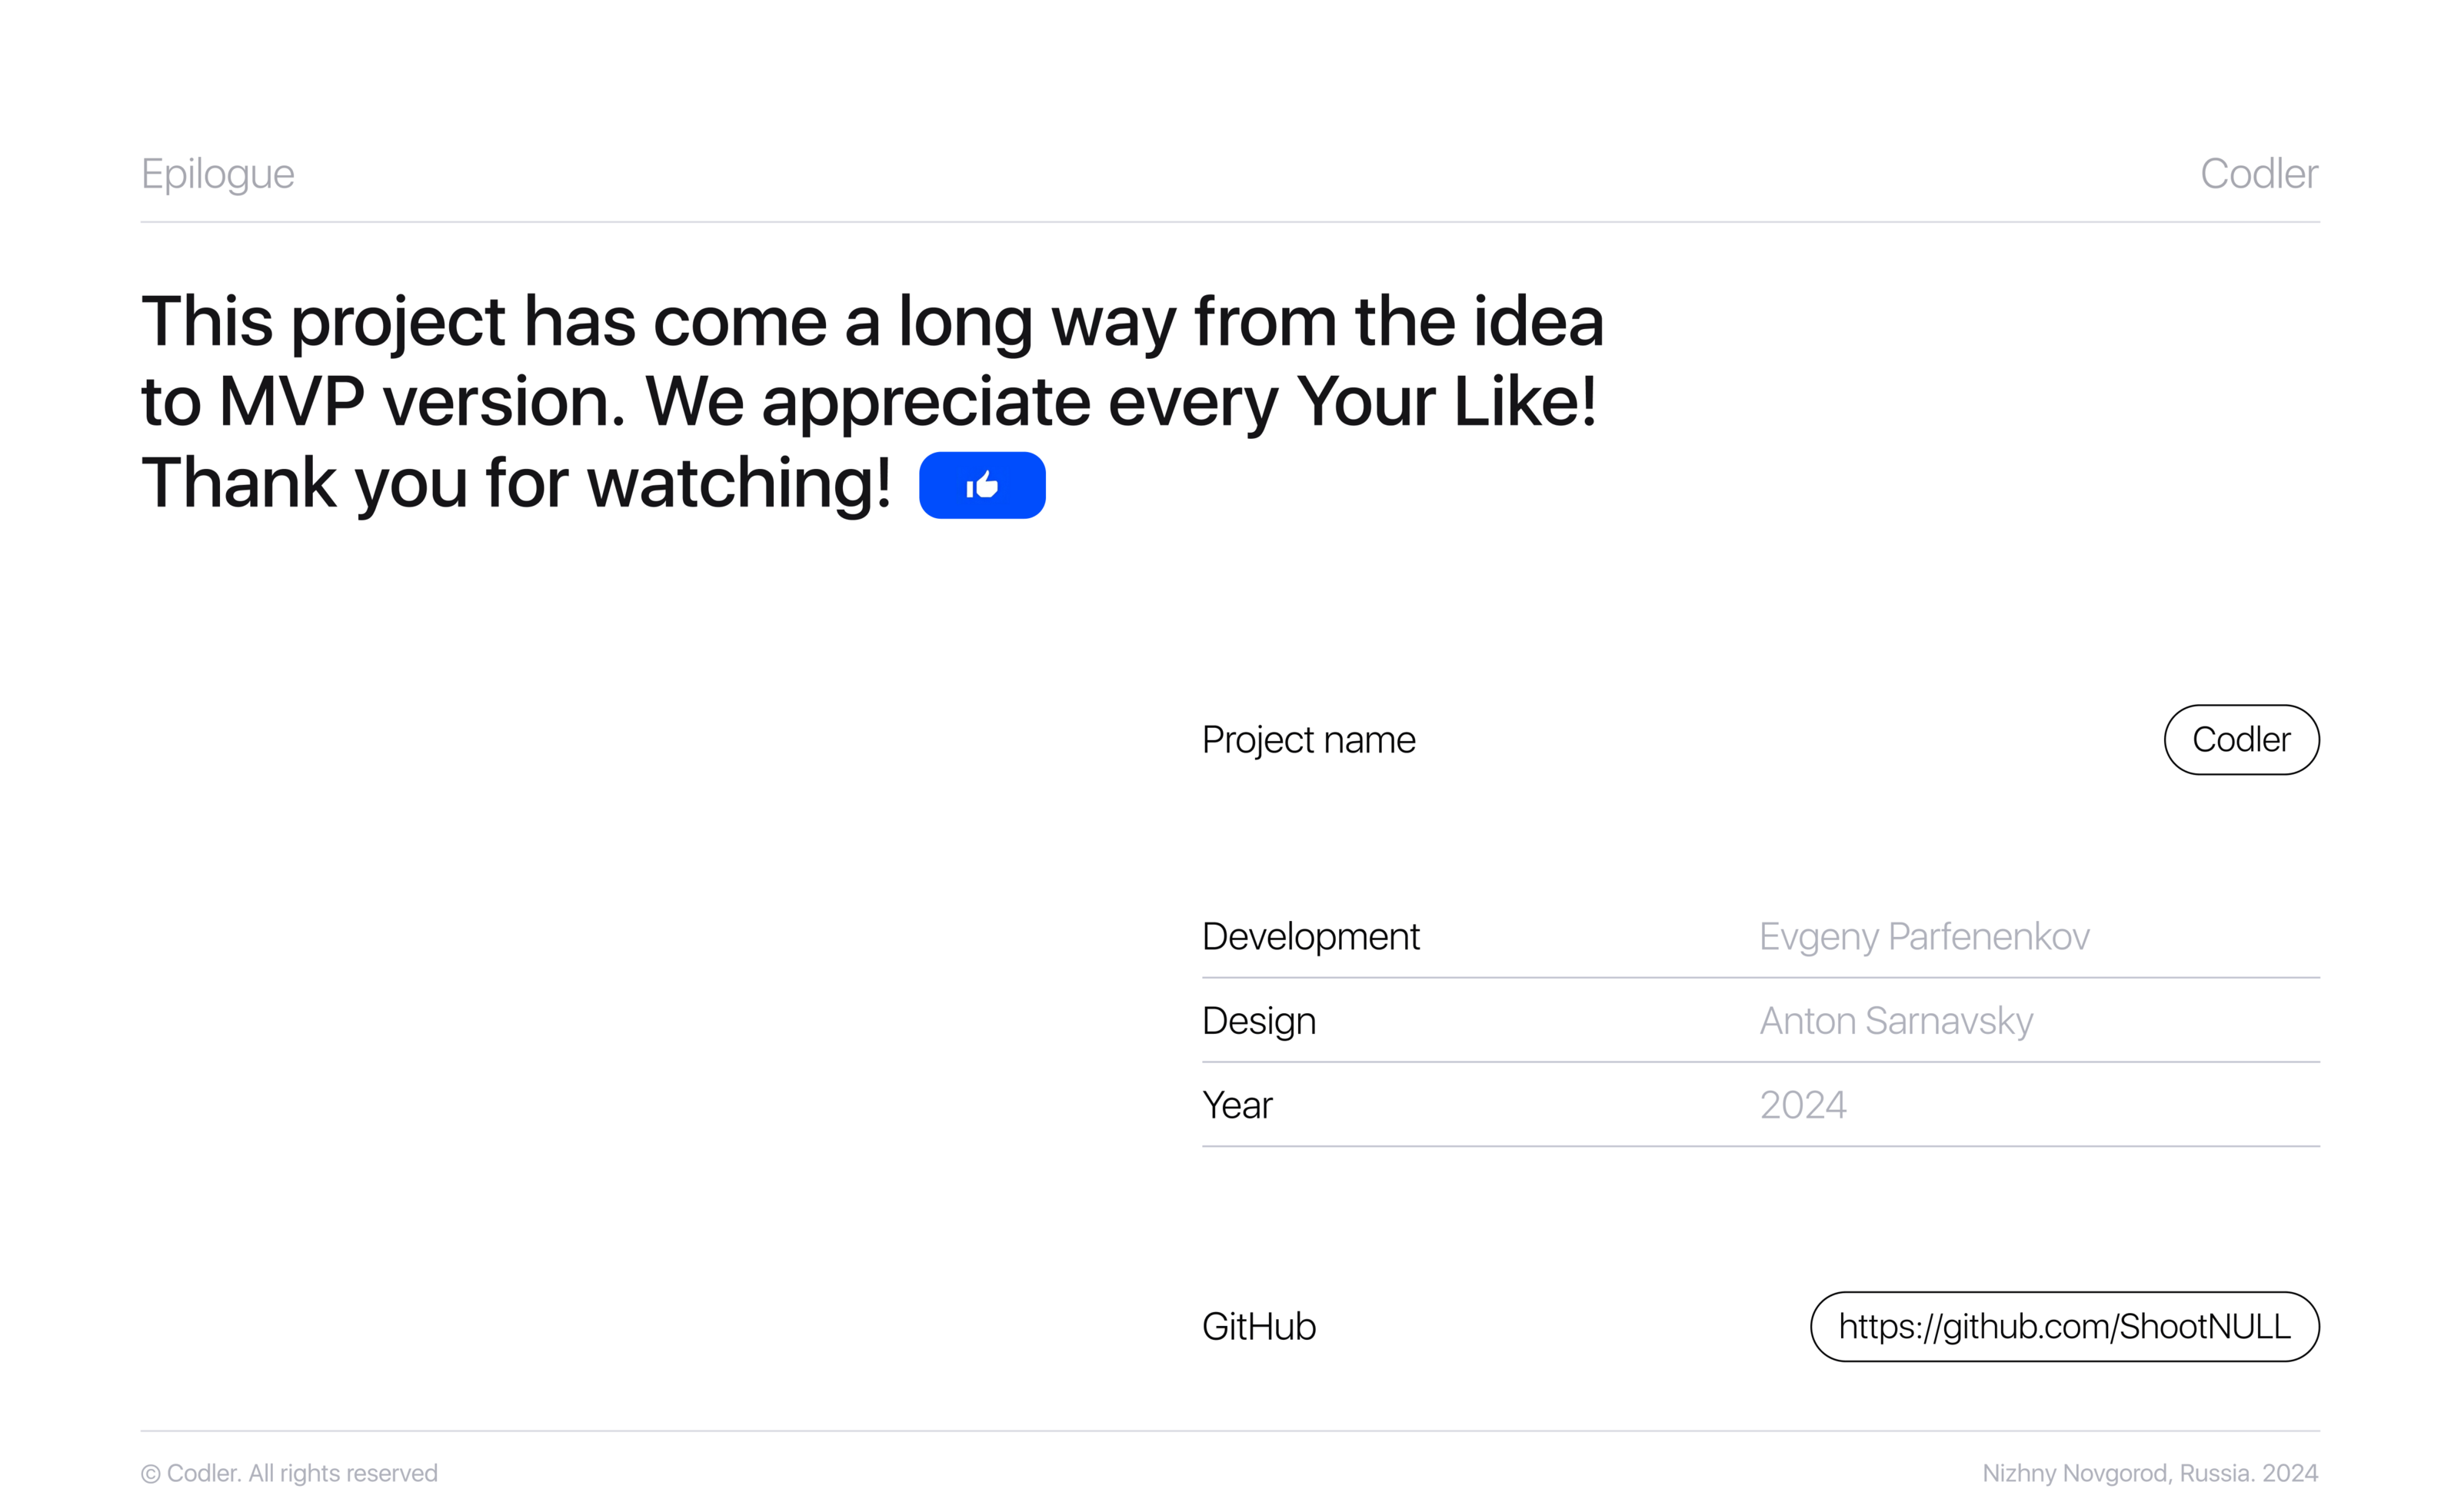
Task: Click the blue thumbs-up like button
Action: (981, 485)
